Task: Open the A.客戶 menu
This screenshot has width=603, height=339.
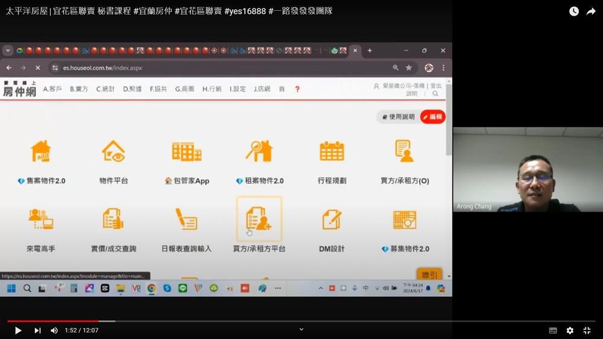Action: pos(52,89)
